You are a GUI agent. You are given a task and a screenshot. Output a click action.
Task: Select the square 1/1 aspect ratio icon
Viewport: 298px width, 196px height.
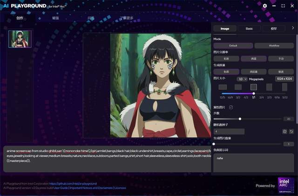[254, 87]
